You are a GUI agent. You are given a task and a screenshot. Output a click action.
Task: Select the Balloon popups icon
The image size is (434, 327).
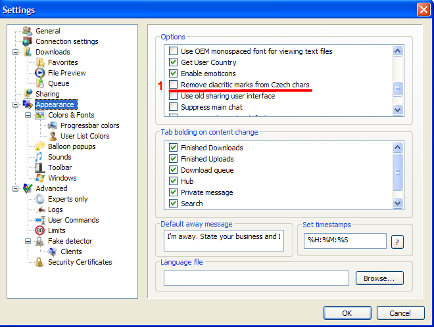40,146
